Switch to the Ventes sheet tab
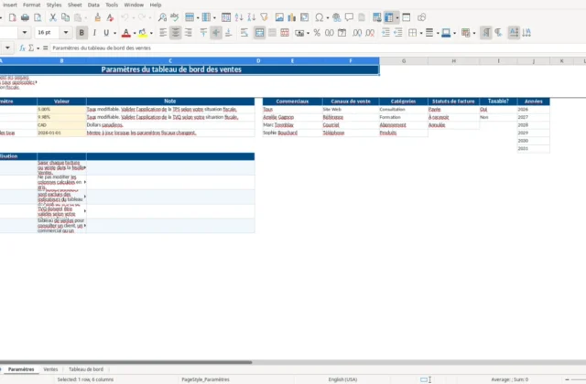 50,369
